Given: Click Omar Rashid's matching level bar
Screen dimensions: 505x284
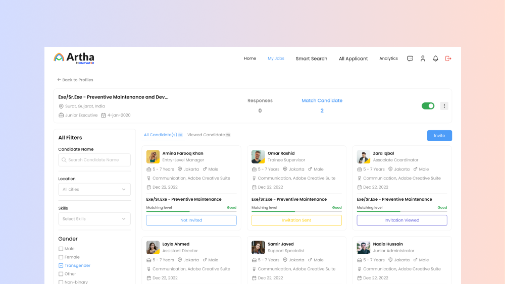Looking at the screenshot, I should point(296,211).
